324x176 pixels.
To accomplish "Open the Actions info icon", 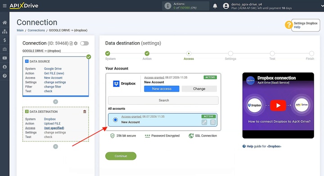I will click(167, 6).
